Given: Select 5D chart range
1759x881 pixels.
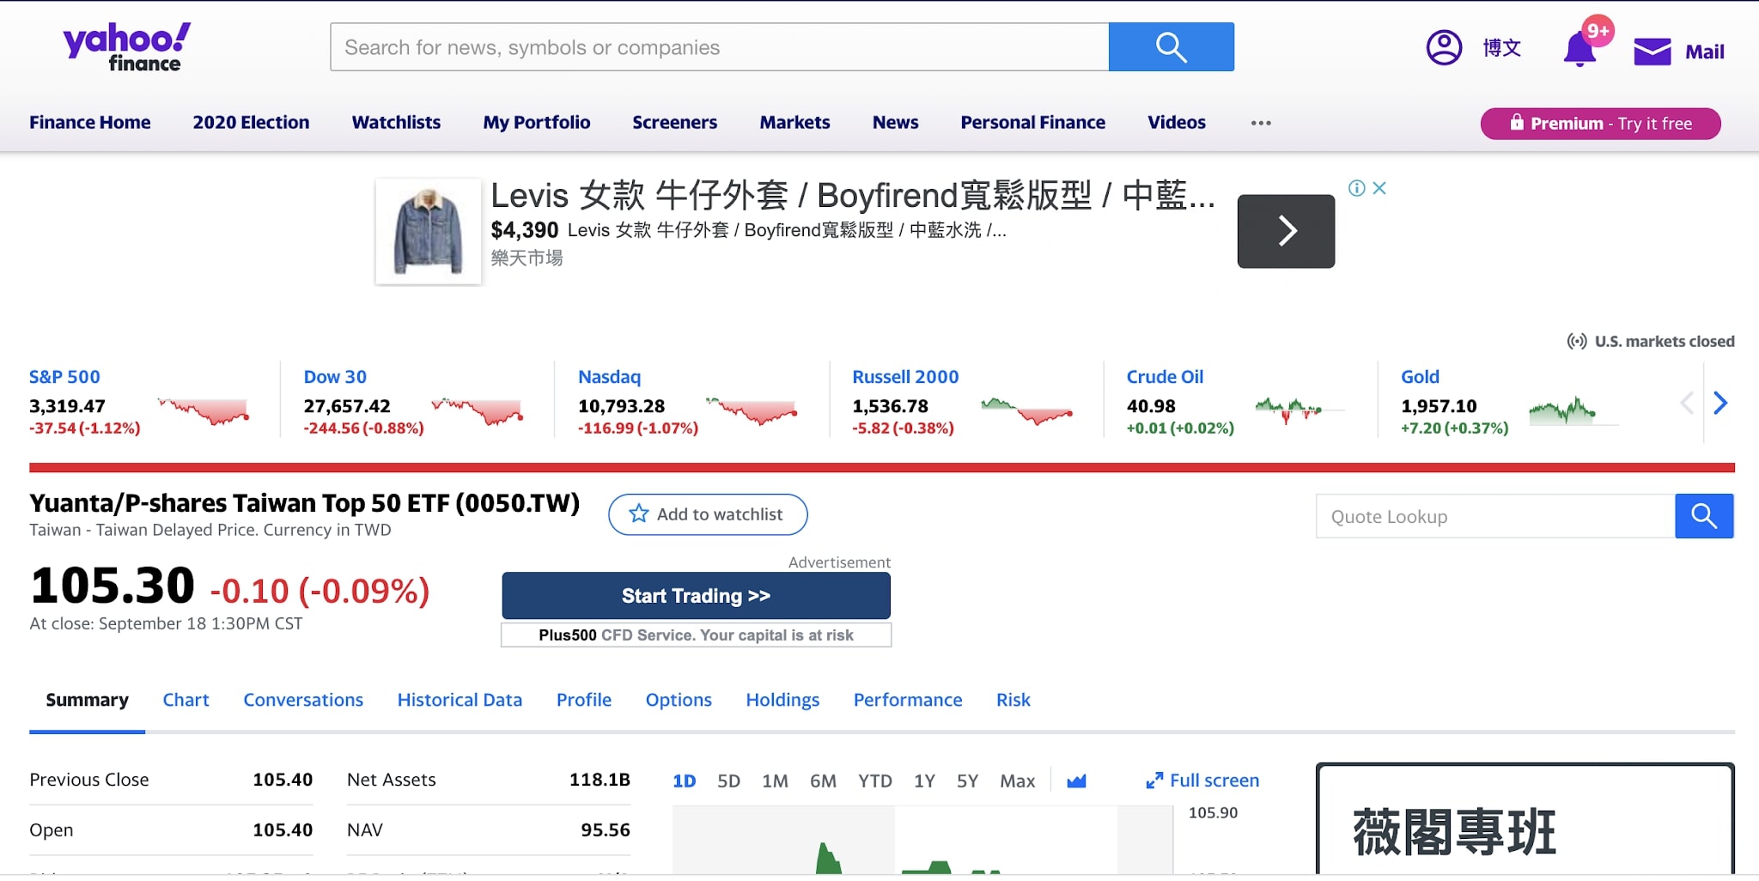Looking at the screenshot, I should (728, 781).
